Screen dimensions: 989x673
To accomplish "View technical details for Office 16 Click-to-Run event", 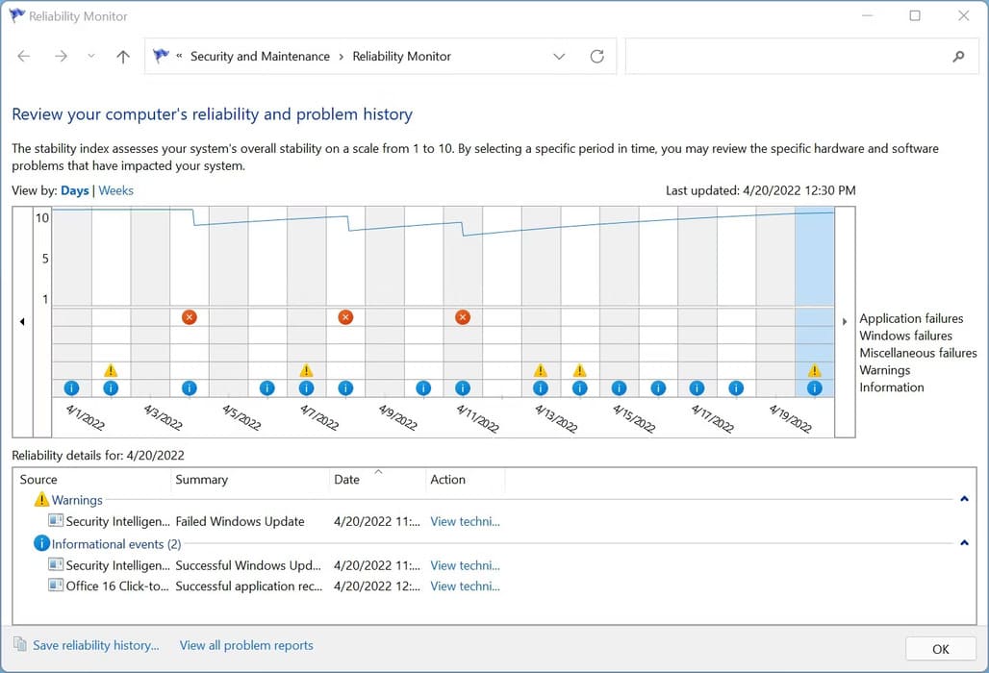I will tap(465, 586).
